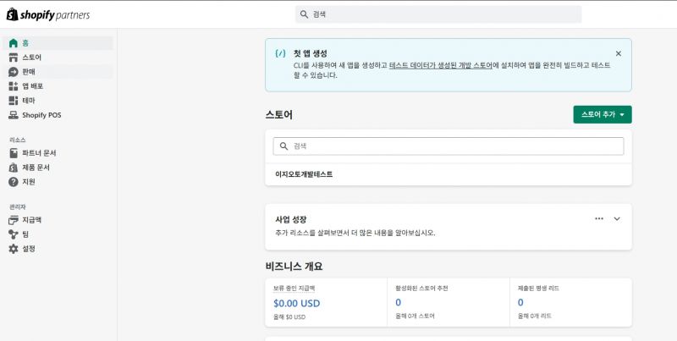Image resolution: width=677 pixels, height=341 pixels.
Task: Open the 지원 help icon
Action: pyautogui.click(x=14, y=182)
